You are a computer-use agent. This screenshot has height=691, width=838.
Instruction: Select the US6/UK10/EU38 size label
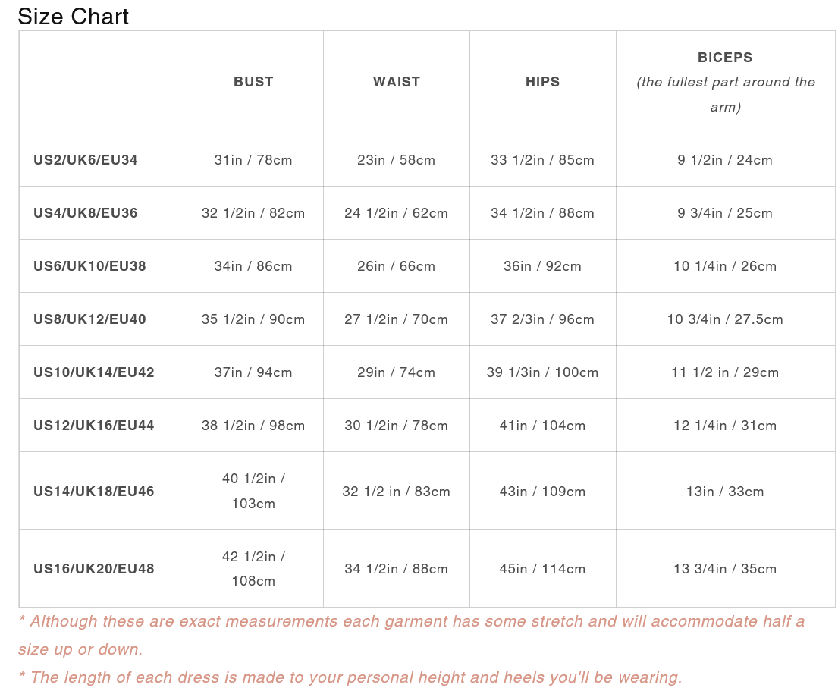(89, 266)
